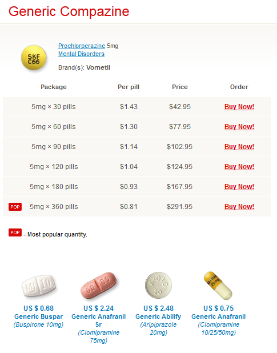Click the pink Anafranil Sr tablet image
277x353 pixels.
click(99, 285)
